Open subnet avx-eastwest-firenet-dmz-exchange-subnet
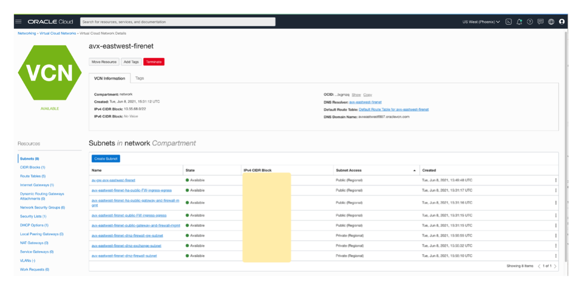 tap(127, 246)
